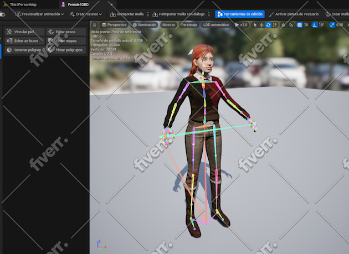Click Activar pintura de vestuario
Image resolution: width=349 pixels, height=254 pixels.
pos(294,14)
